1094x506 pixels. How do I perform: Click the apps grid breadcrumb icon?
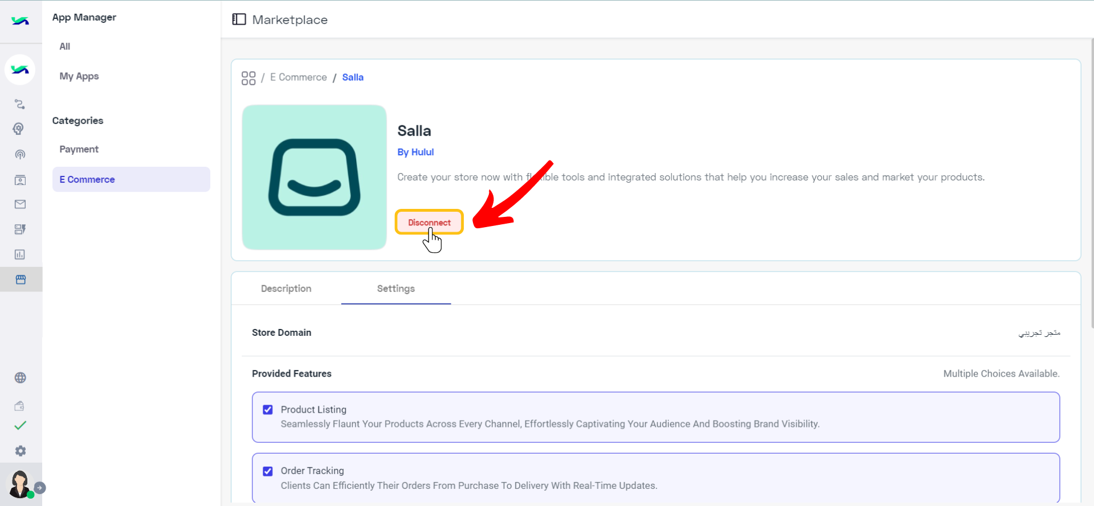click(248, 78)
